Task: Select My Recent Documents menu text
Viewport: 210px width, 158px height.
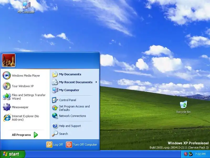Action: pos(76,82)
